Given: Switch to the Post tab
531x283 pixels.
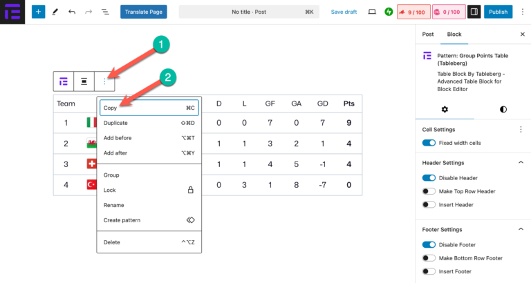Looking at the screenshot, I should click(428, 34).
